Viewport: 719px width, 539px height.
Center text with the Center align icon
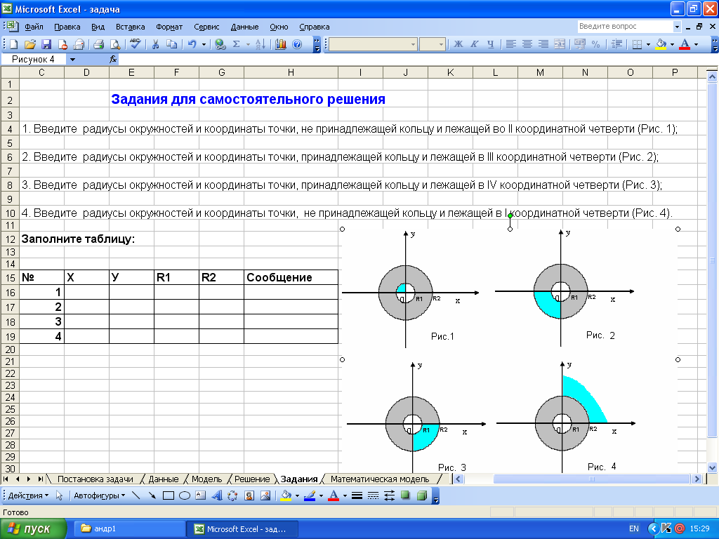527,44
